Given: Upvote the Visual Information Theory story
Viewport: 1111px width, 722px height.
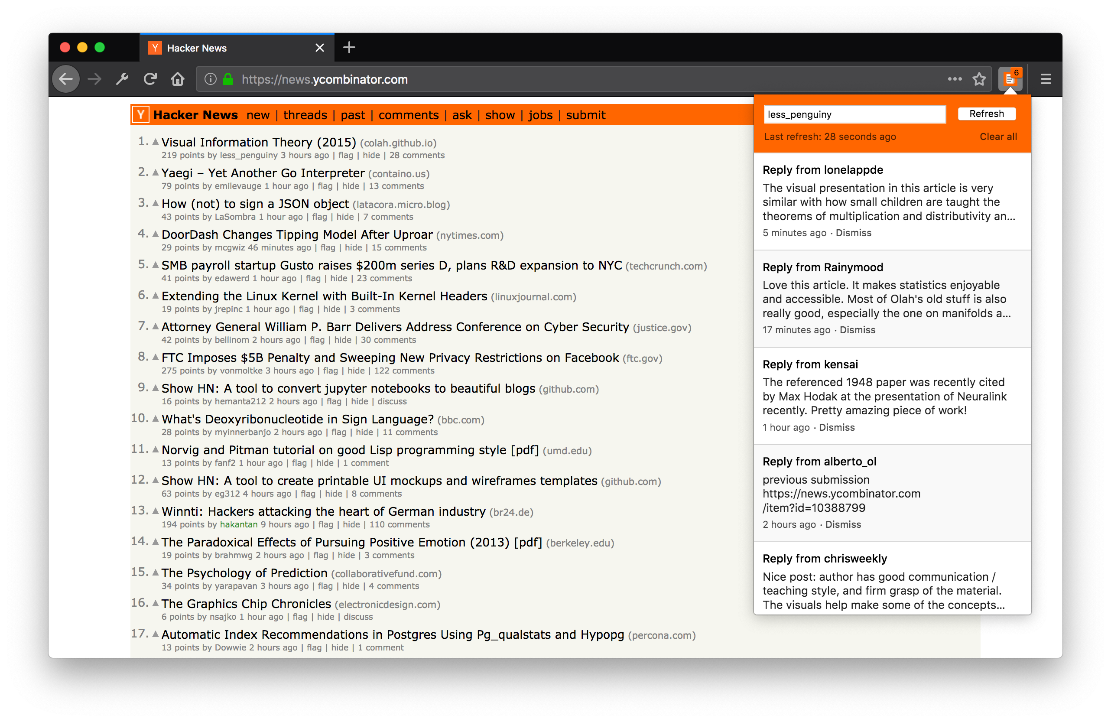Looking at the screenshot, I should coord(156,142).
